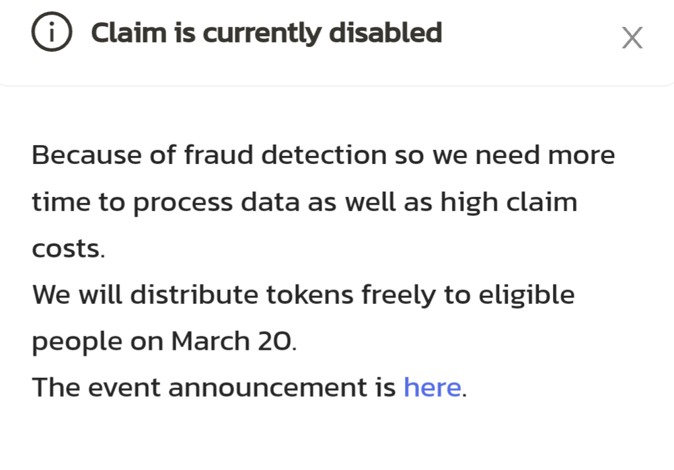Close the claim disabled notice

point(632,38)
